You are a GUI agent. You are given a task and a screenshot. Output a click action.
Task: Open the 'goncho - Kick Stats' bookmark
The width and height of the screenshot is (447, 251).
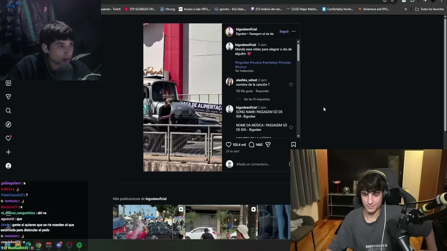tap(230, 9)
